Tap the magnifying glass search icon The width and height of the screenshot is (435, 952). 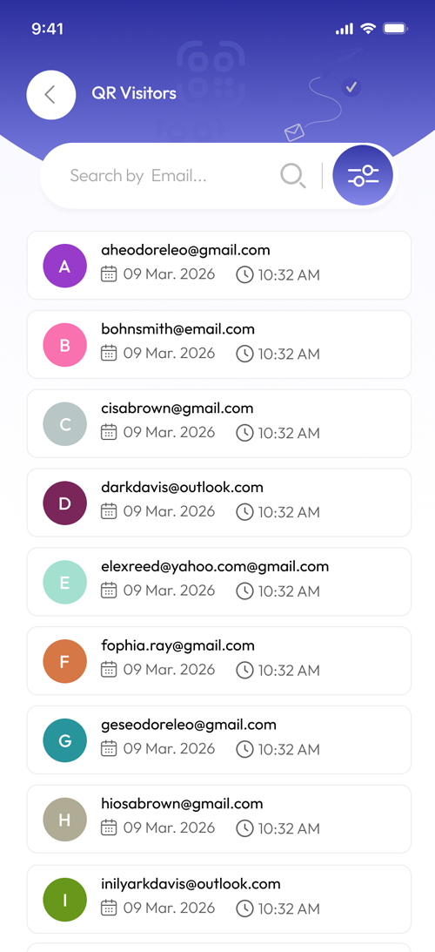[x=293, y=176]
